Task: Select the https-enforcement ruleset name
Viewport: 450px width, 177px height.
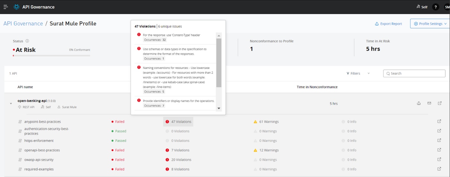Action: click(x=39, y=141)
